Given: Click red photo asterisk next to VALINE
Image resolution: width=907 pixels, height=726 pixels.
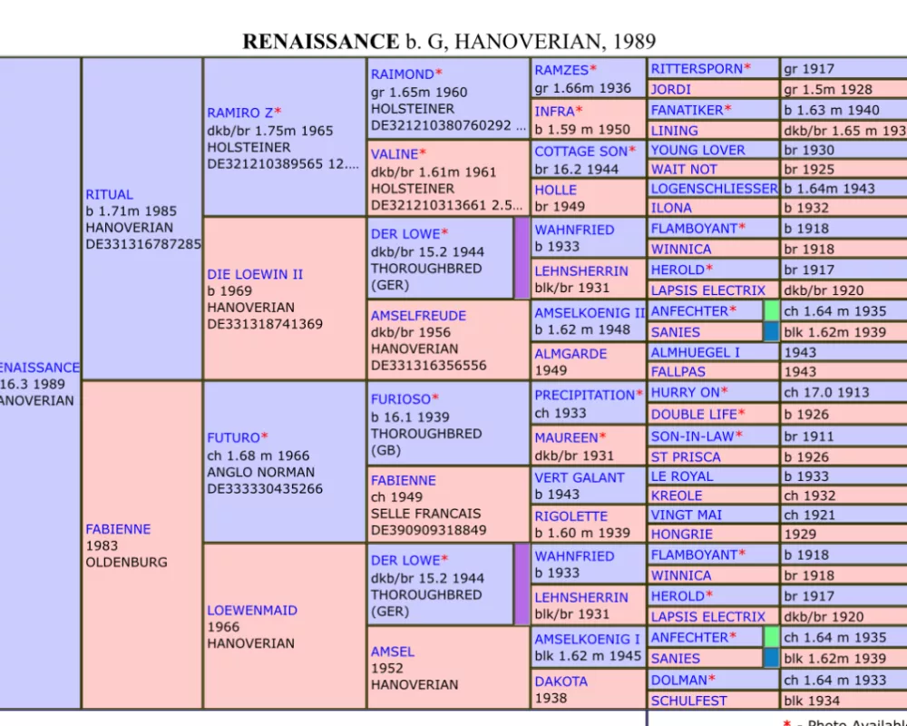Looking at the screenshot, I should coord(423,153).
